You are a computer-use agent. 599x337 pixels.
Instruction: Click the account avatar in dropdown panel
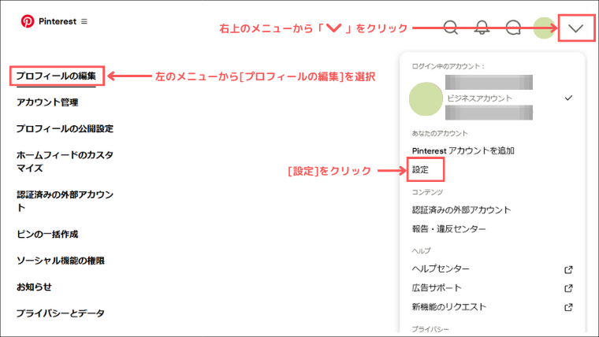[x=426, y=99]
